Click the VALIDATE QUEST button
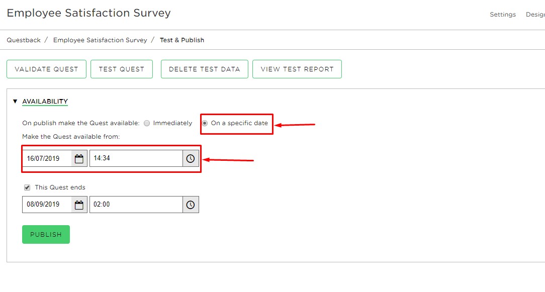Screen dimensions: 545x292 click(x=46, y=69)
